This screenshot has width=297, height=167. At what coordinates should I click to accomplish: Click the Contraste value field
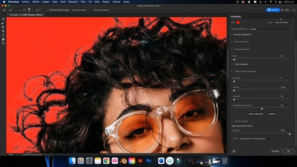click(x=284, y=96)
